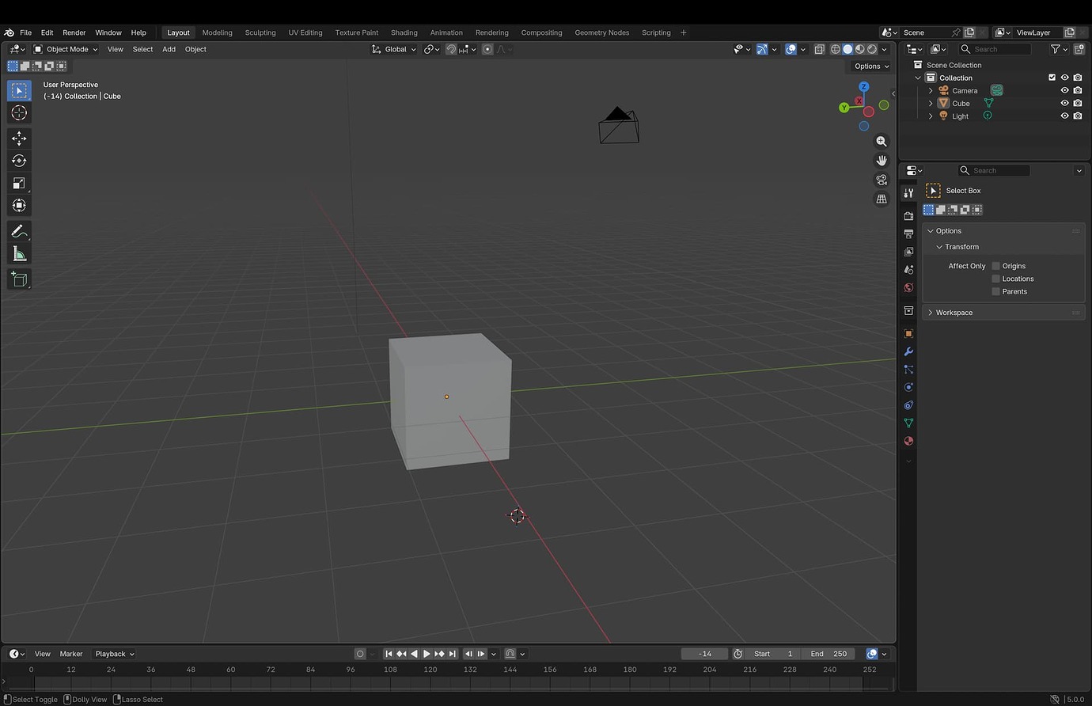Image resolution: width=1092 pixels, height=706 pixels.
Task: Click the blue Z axis gizmo
Action: pyautogui.click(x=863, y=86)
